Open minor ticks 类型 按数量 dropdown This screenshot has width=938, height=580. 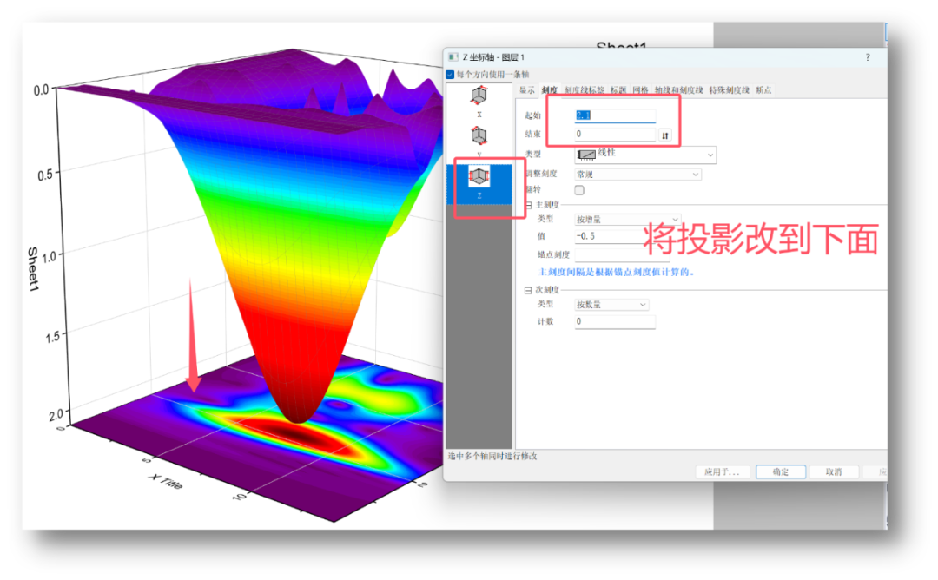coord(611,305)
